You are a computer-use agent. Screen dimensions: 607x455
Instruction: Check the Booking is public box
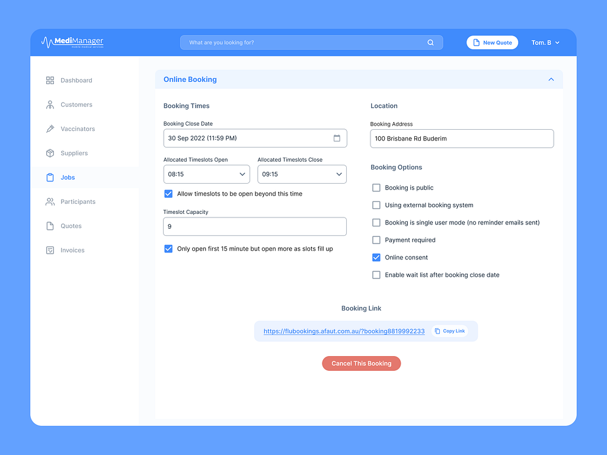click(x=376, y=188)
